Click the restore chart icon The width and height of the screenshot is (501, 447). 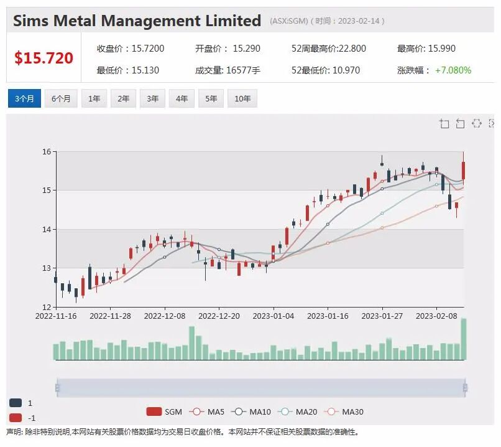[476, 123]
